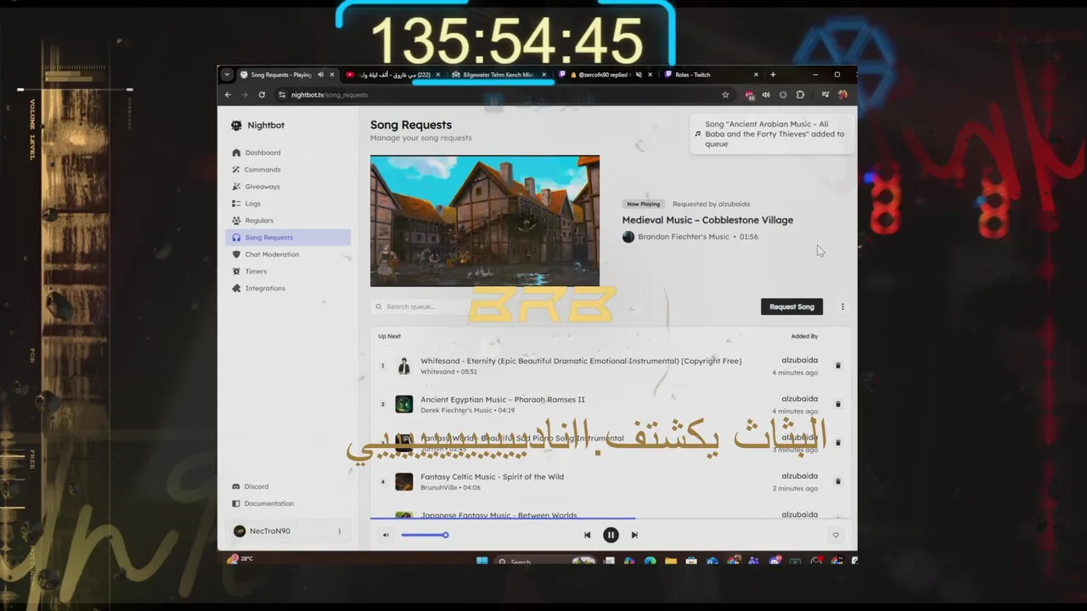Click the song progress bar
1087x611 pixels.
pos(610,518)
